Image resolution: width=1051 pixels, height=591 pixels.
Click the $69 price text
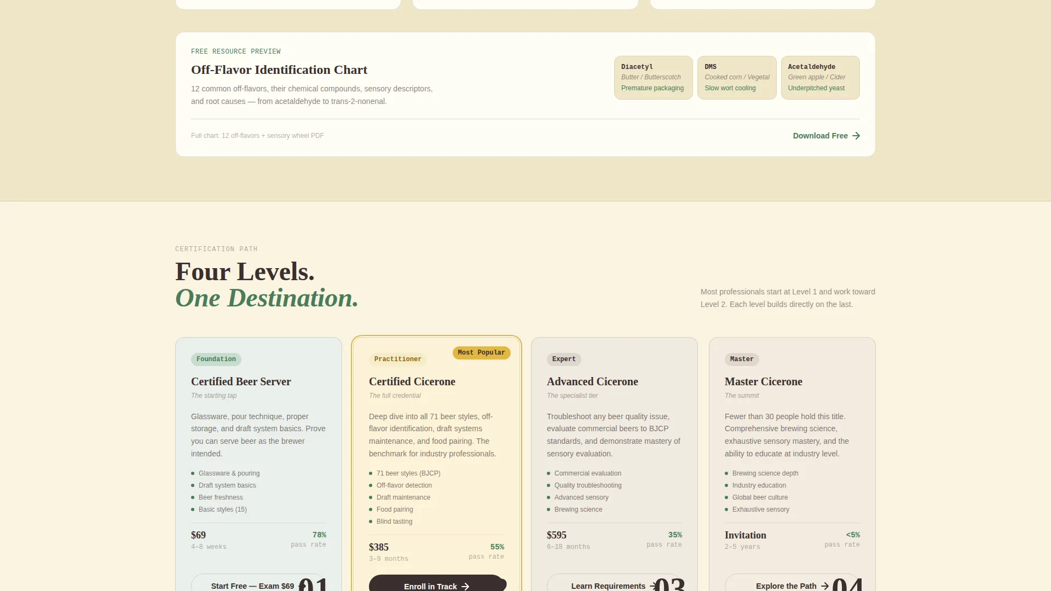198,535
